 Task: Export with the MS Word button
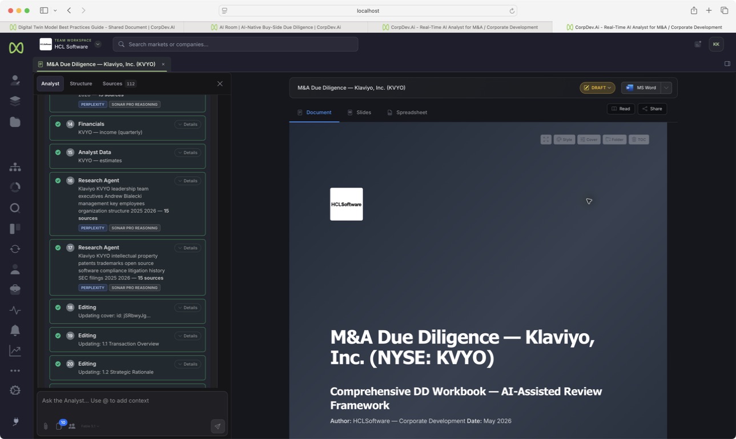[x=641, y=88]
